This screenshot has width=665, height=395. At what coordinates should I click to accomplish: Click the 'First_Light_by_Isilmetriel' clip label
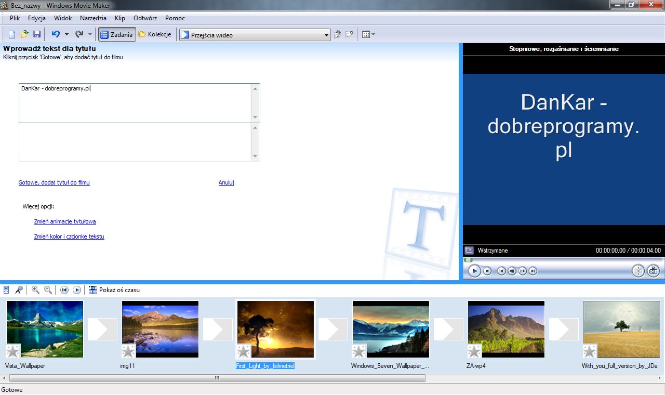(265, 366)
